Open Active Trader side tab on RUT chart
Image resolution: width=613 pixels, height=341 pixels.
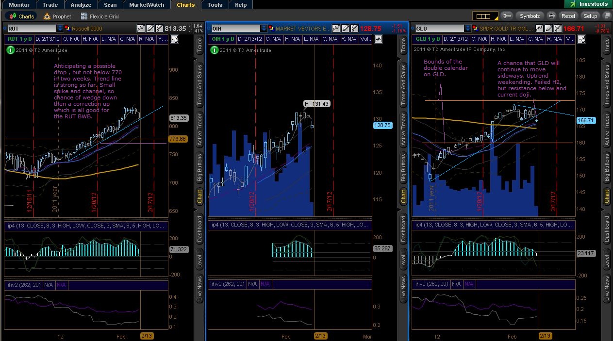[199, 130]
